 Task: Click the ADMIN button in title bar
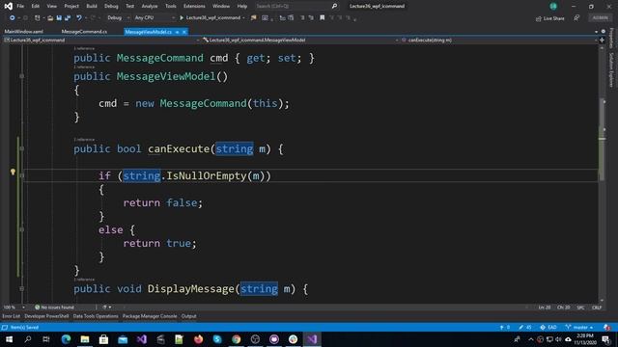click(600, 17)
